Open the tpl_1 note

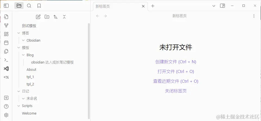30,77
